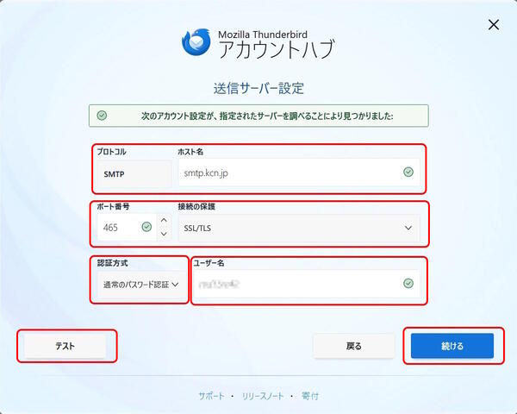
Task: Click the checkmark icon in the username field
Action: [408, 283]
